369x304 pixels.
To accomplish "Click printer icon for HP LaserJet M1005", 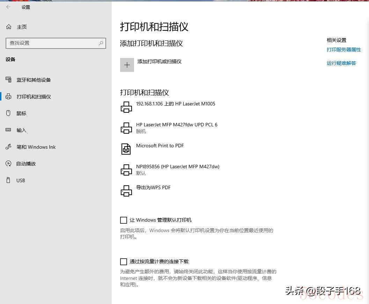I will pyautogui.click(x=126, y=107).
